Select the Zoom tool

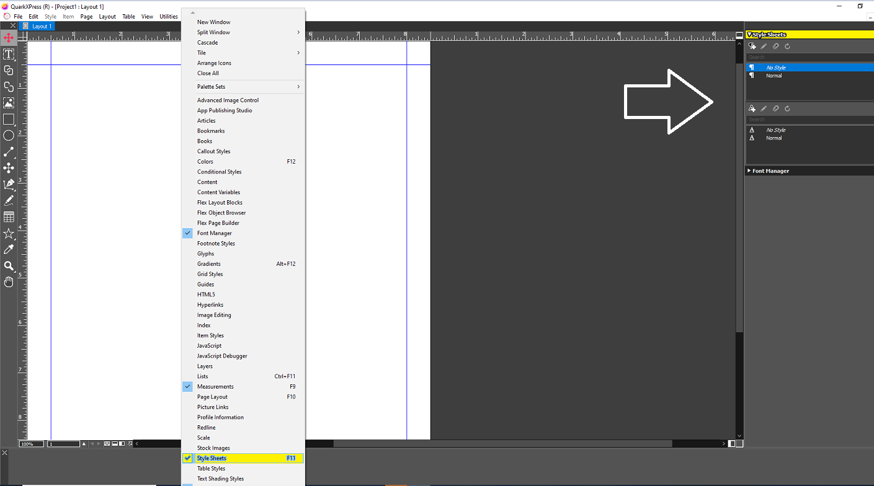(x=9, y=265)
